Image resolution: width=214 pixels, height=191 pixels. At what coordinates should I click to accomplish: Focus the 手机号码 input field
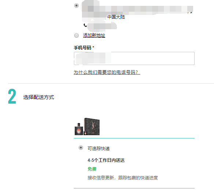tap(134, 58)
